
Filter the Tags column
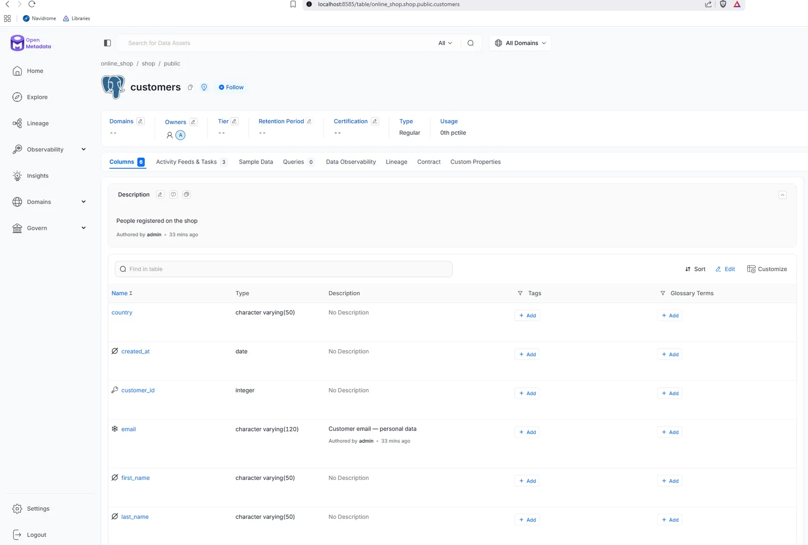coord(520,294)
